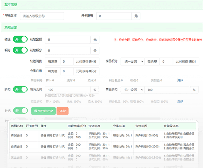203x168 pixels.
Task: Click 洗车:0 item in 商品积分 row
Action: tap(71, 81)
